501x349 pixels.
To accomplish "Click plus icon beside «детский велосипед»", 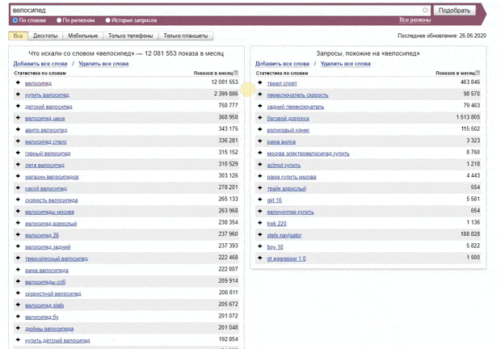I will click(x=18, y=106).
